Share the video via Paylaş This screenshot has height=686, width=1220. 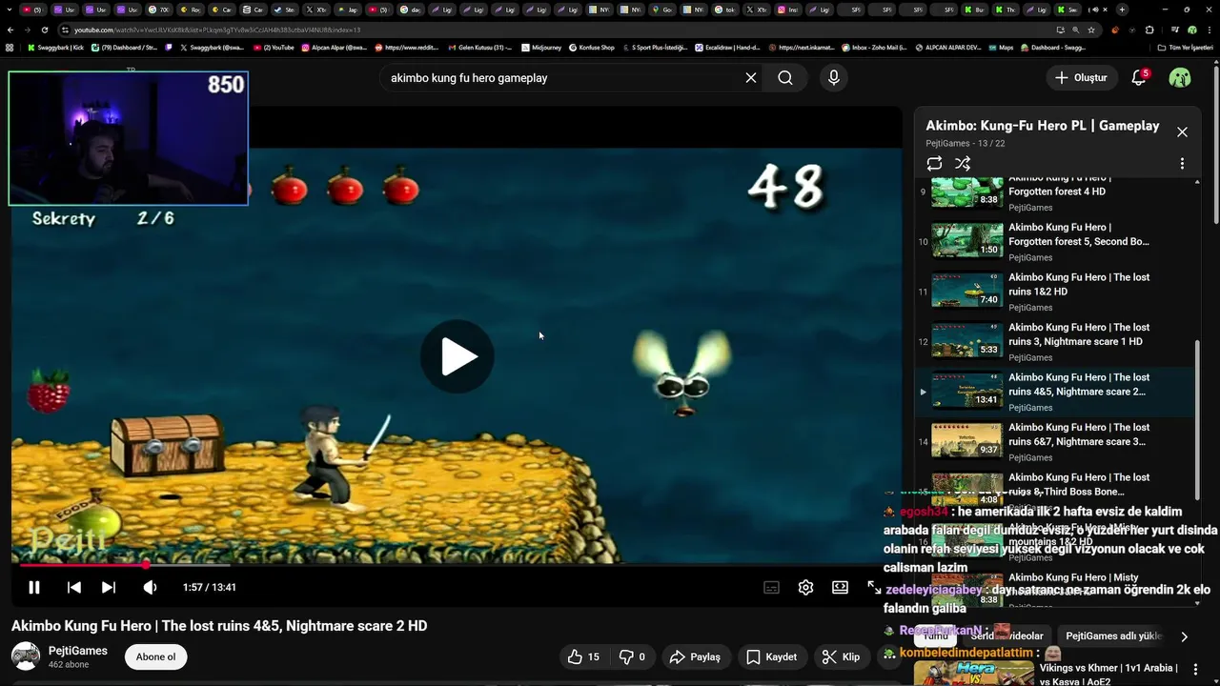pyautogui.click(x=695, y=656)
